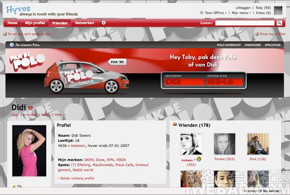Click the Femke (503) name link

[225, 159]
